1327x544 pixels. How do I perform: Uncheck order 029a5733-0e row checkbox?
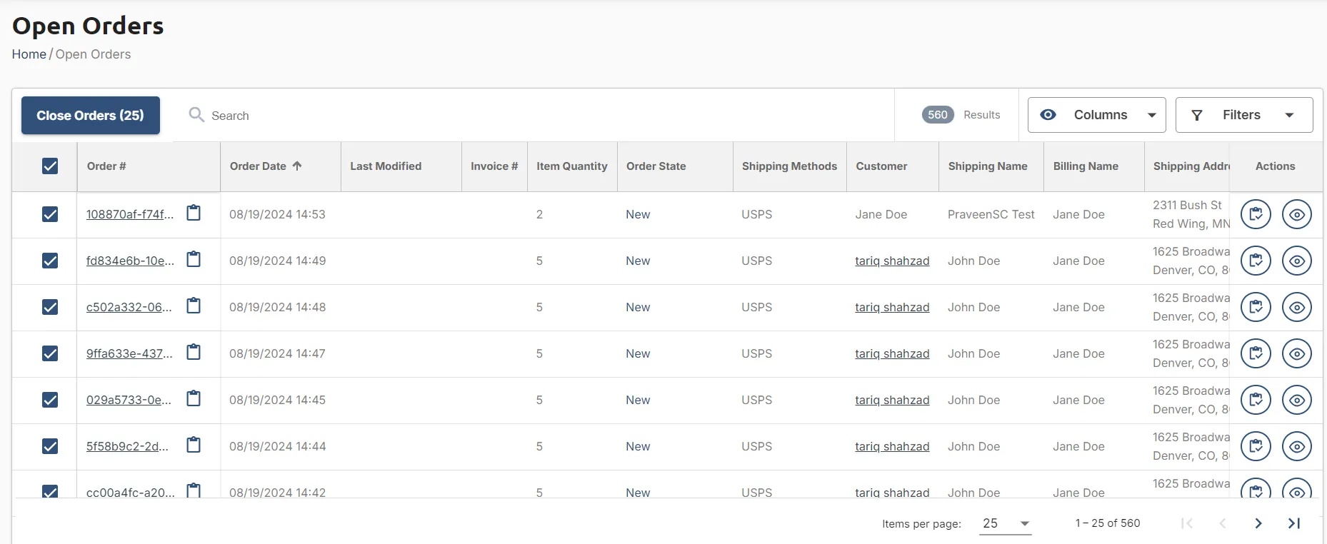tap(50, 400)
